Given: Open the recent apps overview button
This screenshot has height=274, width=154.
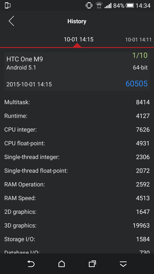Looking at the screenshot, I should 92,264.
